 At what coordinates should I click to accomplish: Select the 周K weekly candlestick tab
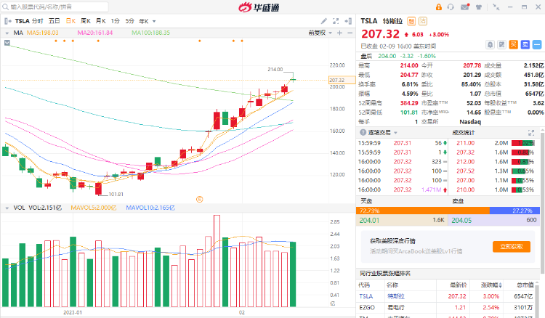(x=86, y=21)
